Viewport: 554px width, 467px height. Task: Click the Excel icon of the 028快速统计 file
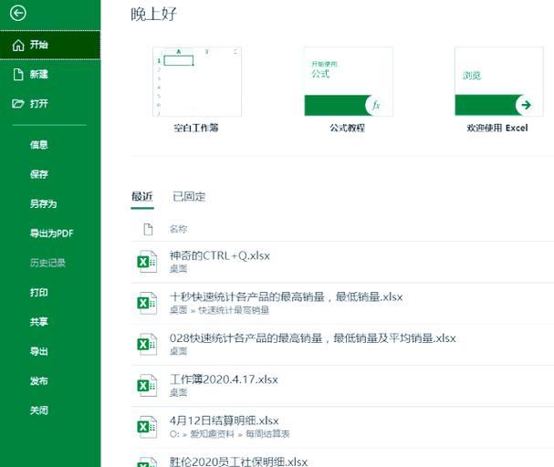147,345
